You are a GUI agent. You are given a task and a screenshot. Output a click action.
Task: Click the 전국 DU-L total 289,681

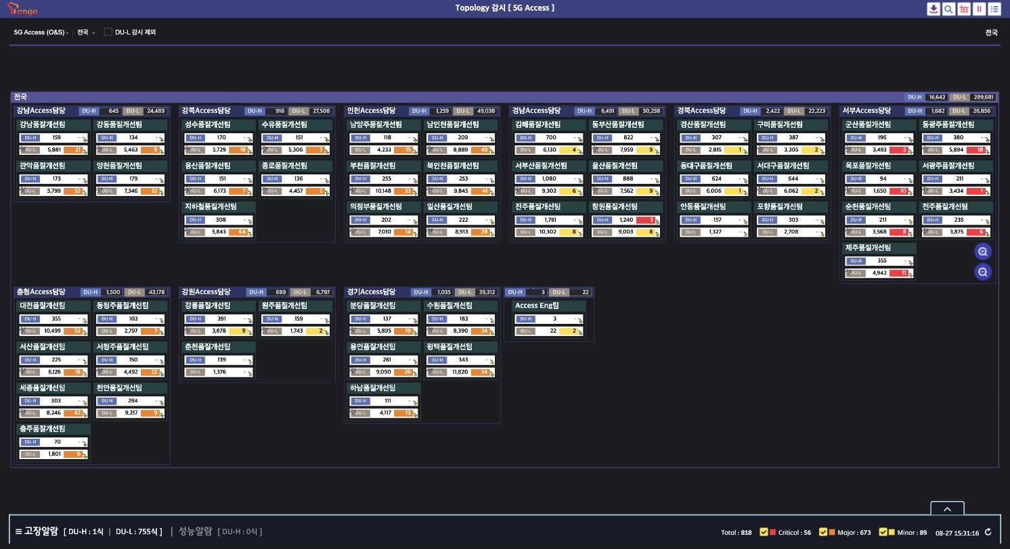(x=984, y=97)
